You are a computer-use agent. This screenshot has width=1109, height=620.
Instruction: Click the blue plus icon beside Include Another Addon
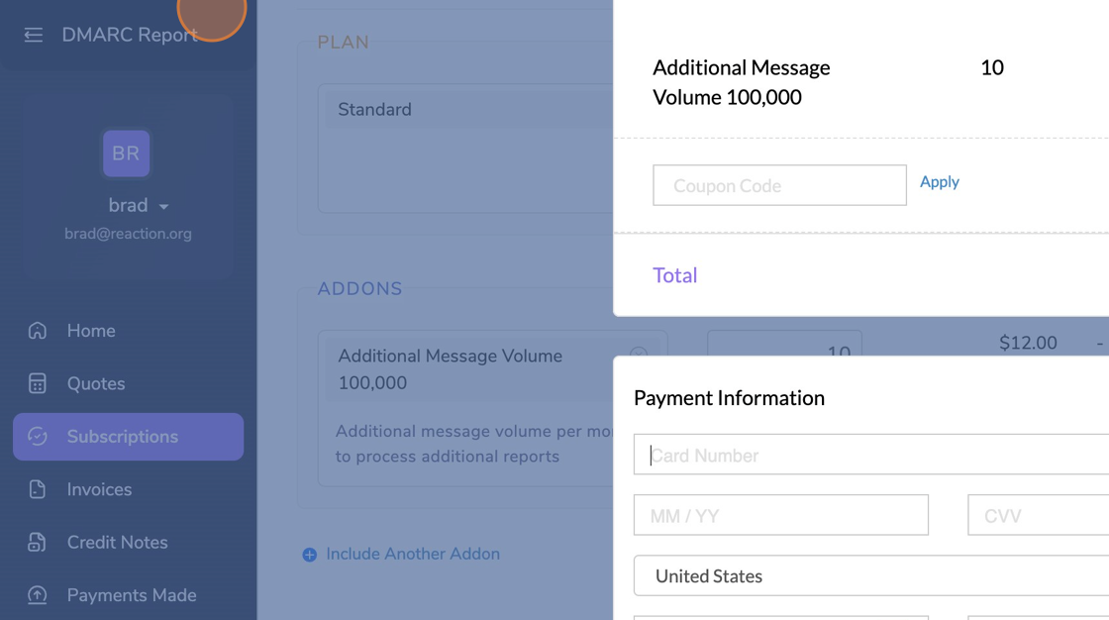tap(310, 555)
